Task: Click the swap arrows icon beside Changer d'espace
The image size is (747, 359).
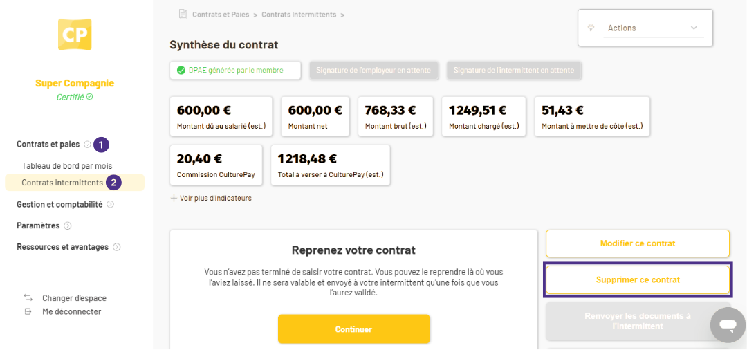Action: pos(28,298)
